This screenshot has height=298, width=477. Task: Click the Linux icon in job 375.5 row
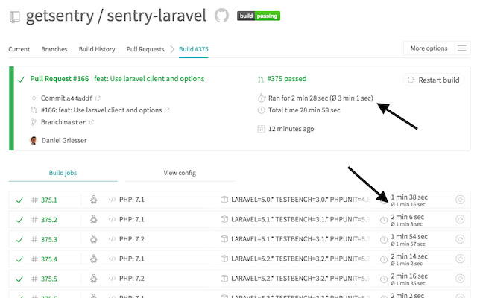(94, 279)
